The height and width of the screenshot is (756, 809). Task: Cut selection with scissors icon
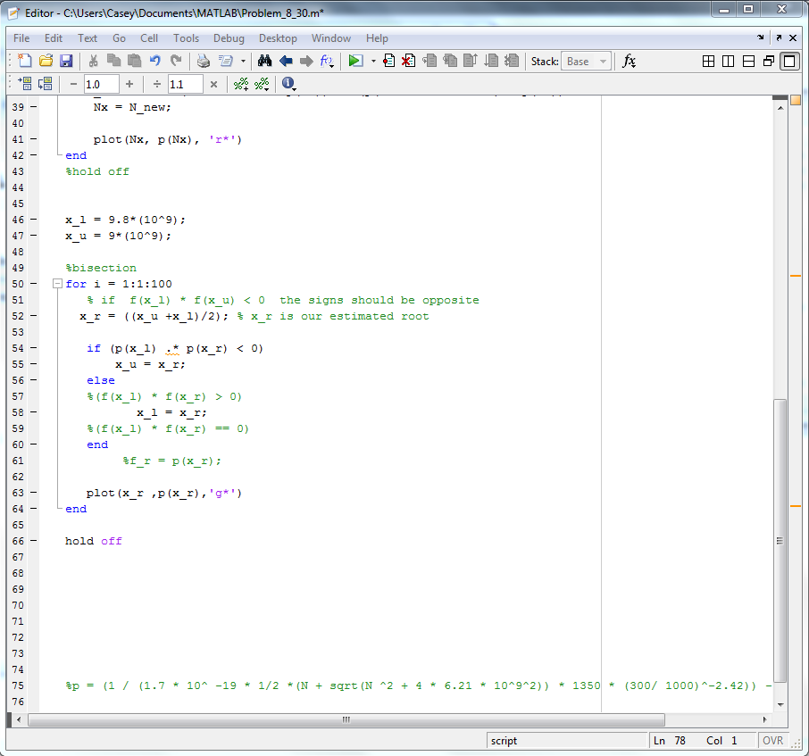pos(94,61)
